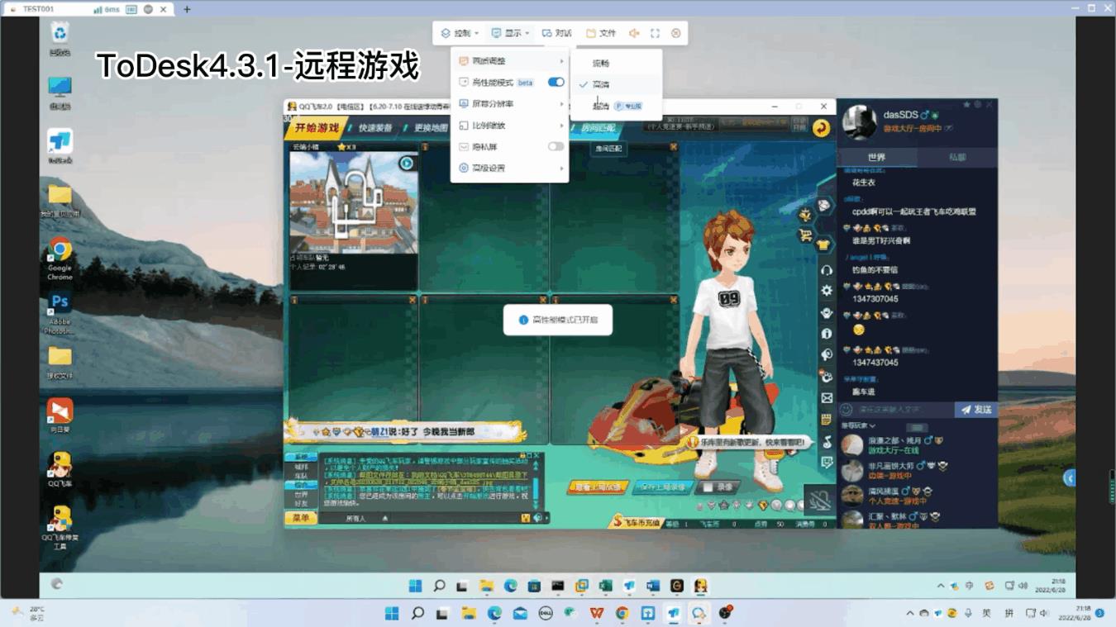Enable the 隐私屏 privacy screen switch
The image size is (1116, 627).
point(556,147)
